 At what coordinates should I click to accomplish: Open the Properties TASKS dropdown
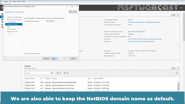(x=175, y=15)
